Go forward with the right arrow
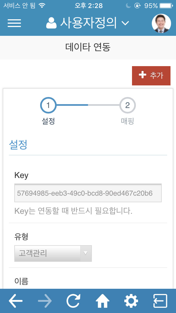The image size is (176, 313). coord(45,301)
